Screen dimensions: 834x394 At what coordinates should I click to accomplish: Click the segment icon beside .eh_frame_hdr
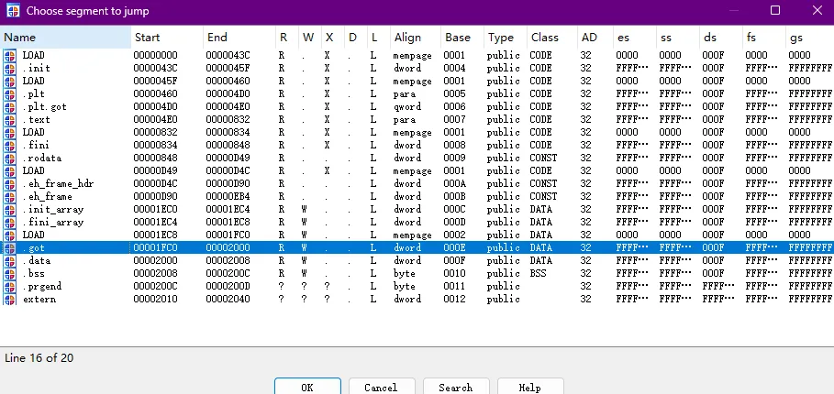pos(9,183)
